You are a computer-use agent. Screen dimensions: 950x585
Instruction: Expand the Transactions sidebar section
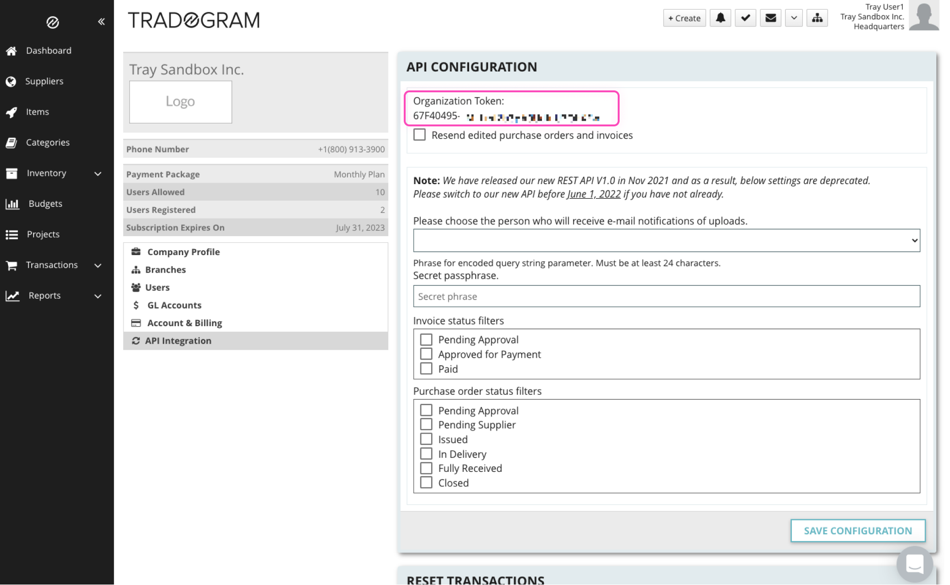(52, 265)
